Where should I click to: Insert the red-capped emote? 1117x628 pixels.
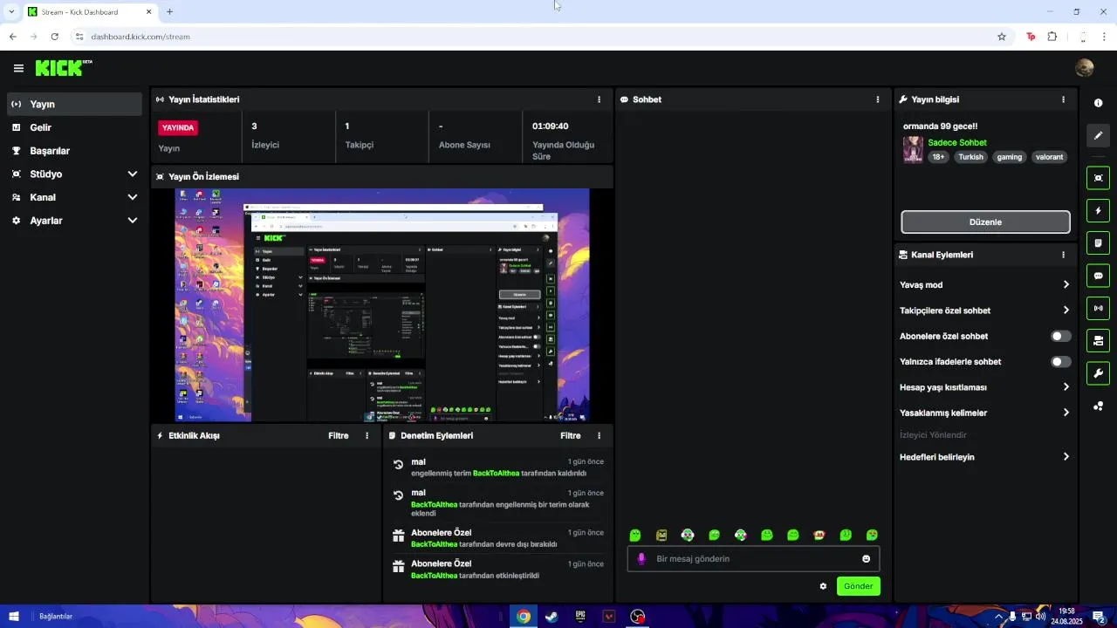(x=819, y=535)
